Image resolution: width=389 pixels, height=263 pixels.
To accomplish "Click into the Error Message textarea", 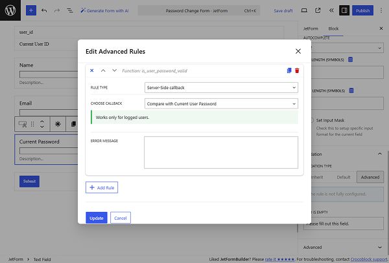I will click(x=221, y=153).
